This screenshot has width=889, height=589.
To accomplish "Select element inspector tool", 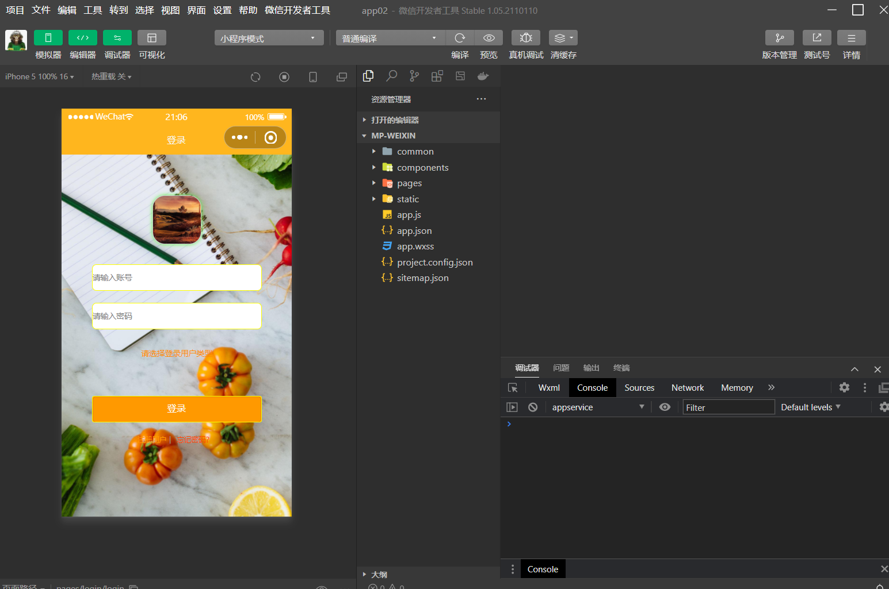I will [x=513, y=388].
